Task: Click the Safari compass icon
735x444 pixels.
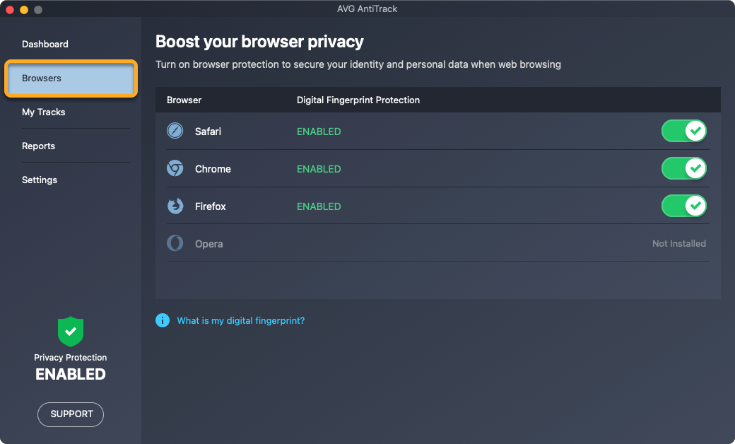Action: [175, 131]
